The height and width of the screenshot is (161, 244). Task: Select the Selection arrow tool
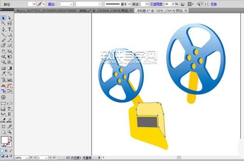tap(3, 18)
